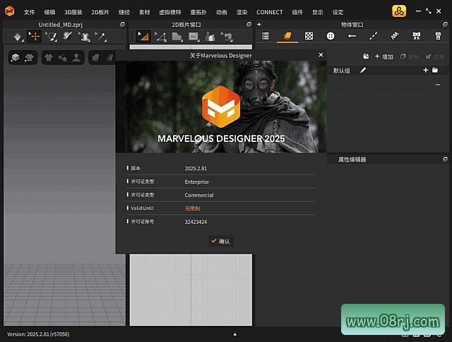Screen dimensions: 452x342
Task: Open the 虚拟模特 menu
Action: coord(170,12)
